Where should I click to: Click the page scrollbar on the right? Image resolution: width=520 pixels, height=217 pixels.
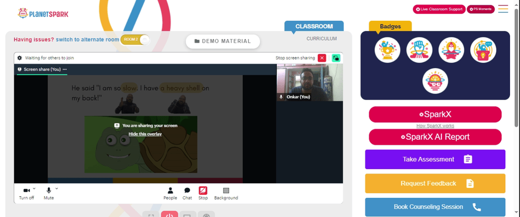click(x=517, y=67)
